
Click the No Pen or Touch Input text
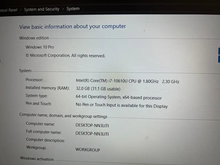pyautogui.click(x=121, y=106)
